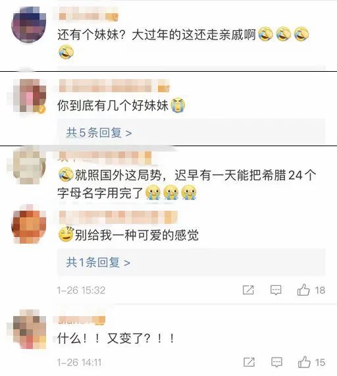Open orange avatar beside 别给我一种可爱的感觉

[x=29, y=227]
